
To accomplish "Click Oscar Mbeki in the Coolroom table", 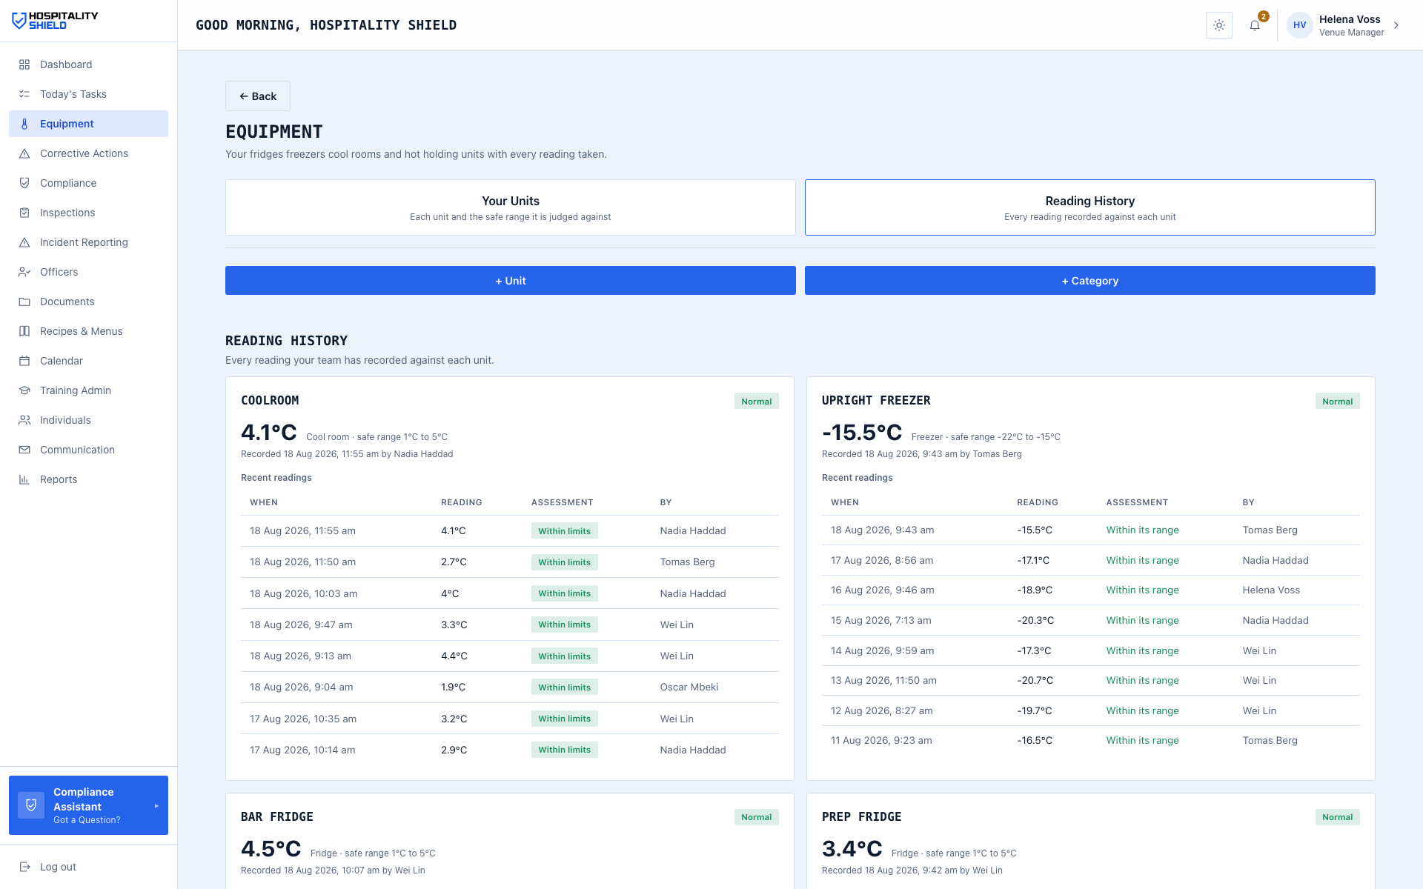I will pos(689,687).
